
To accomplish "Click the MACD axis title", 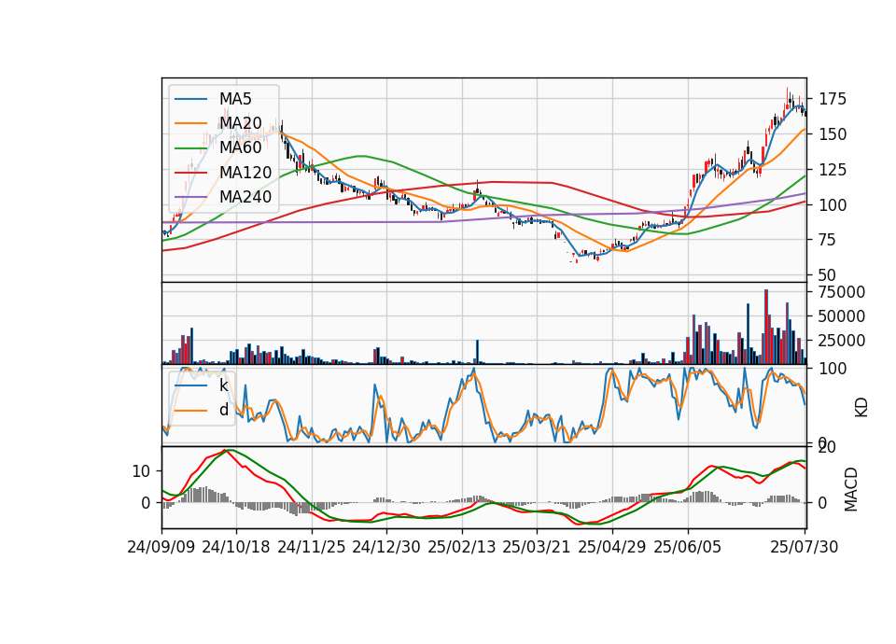I will 851,489.
